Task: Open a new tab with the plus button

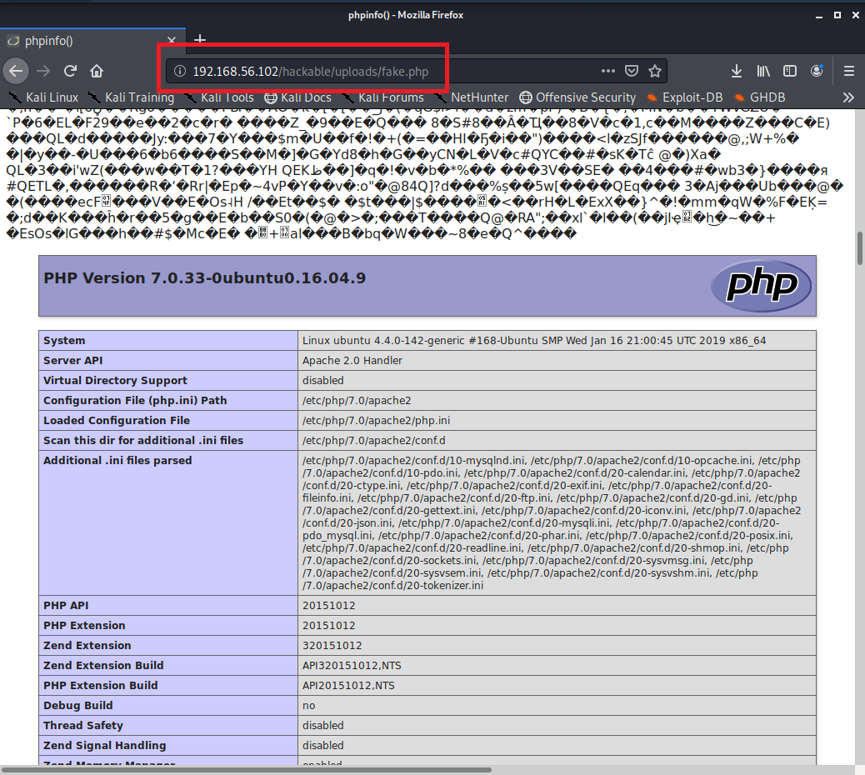Action: pyautogui.click(x=200, y=40)
